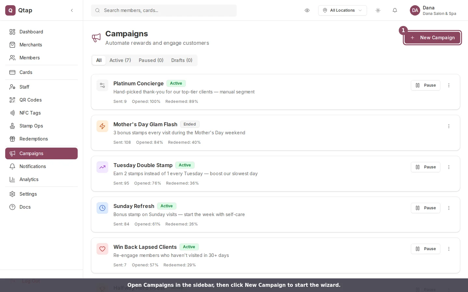Click the Sunday Refresh clock icon

coord(102,208)
